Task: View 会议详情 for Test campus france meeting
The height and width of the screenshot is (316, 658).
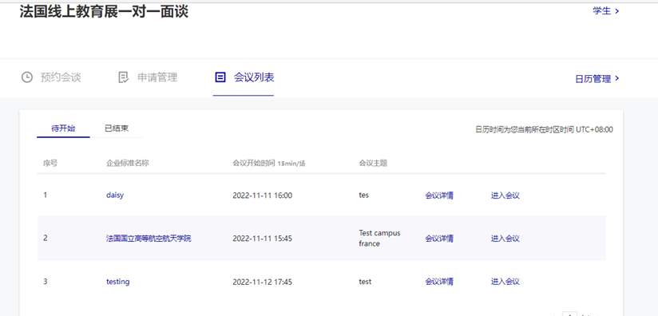Action: tap(439, 239)
